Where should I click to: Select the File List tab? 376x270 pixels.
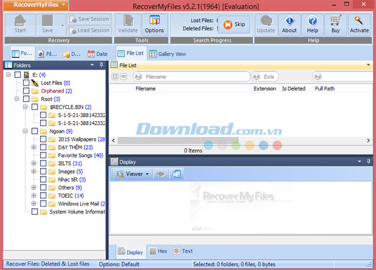131,53
